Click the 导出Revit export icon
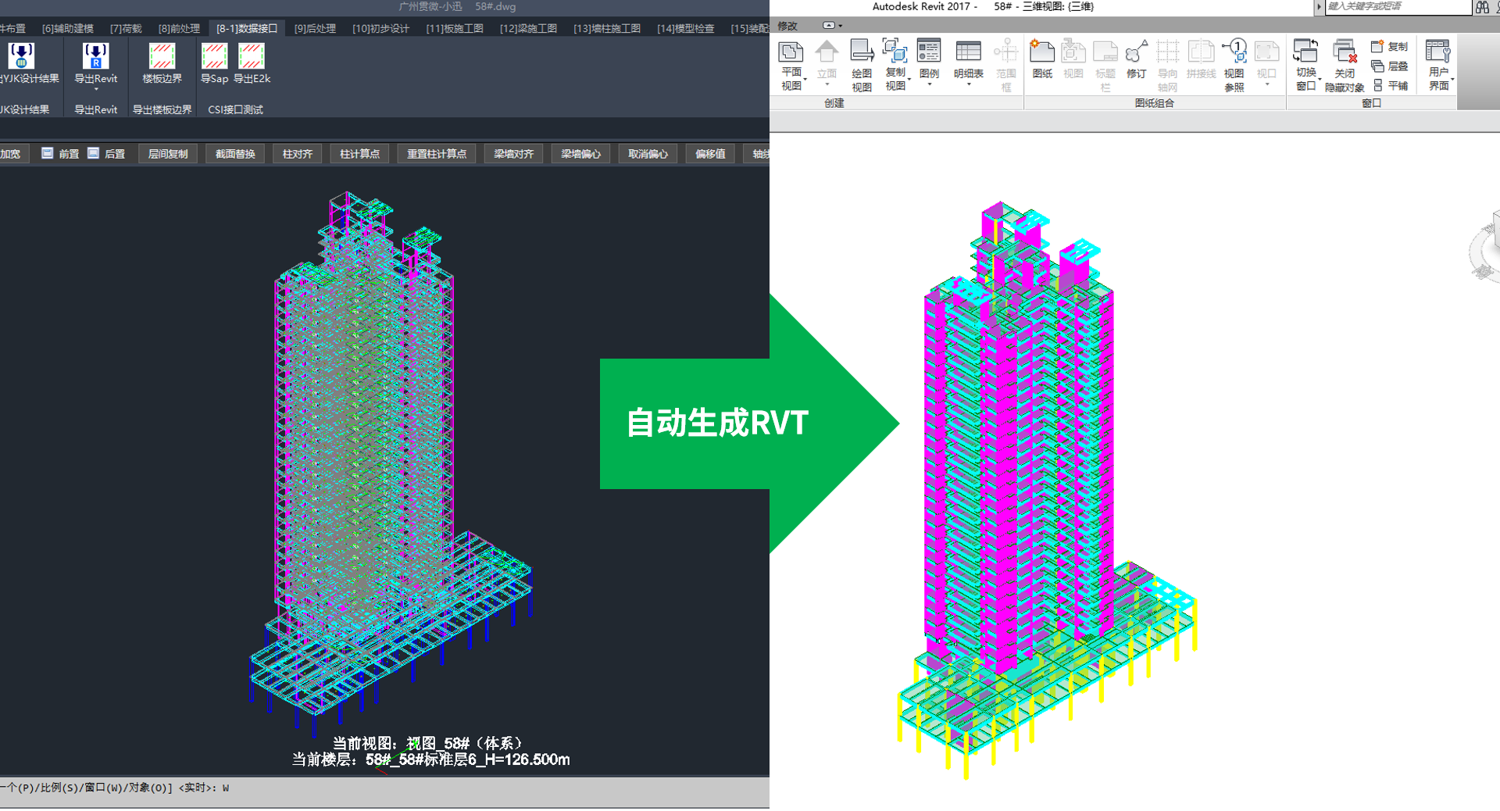1500x811 pixels. tap(95, 57)
